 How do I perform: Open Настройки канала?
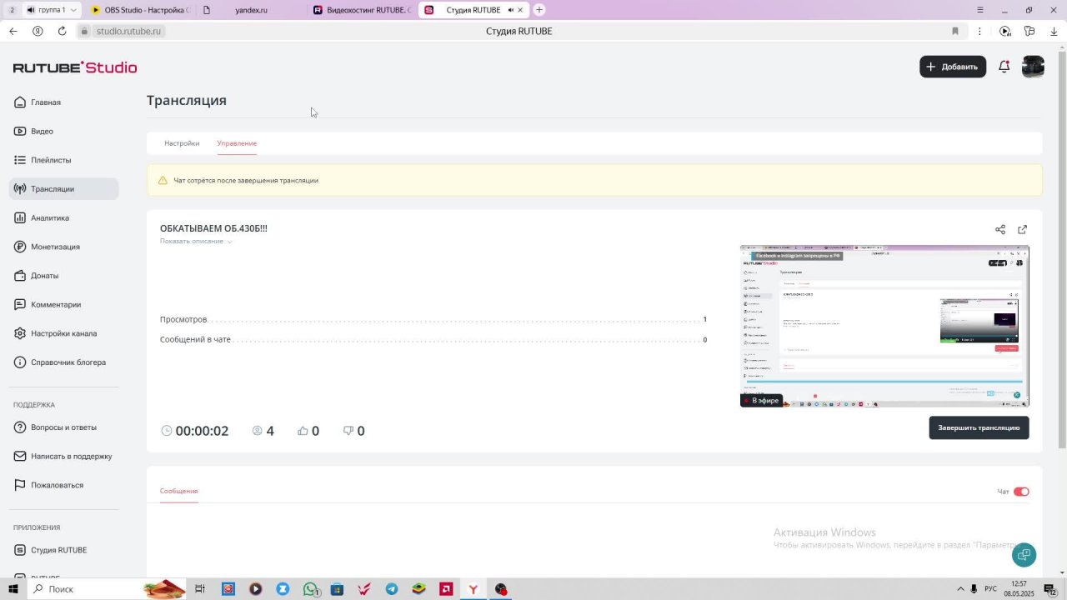point(63,333)
